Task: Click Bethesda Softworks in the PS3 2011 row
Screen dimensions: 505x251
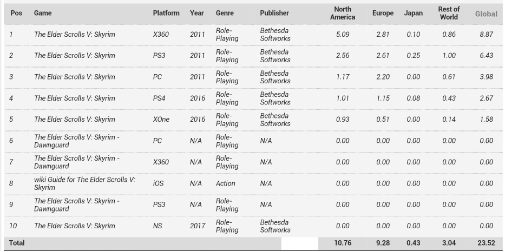Action: click(275, 56)
